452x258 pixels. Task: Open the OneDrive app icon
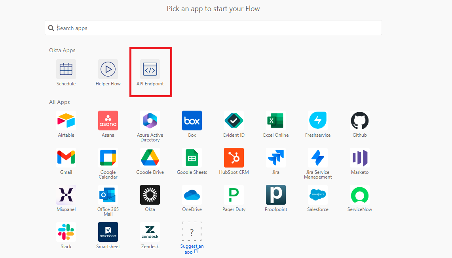192,195
